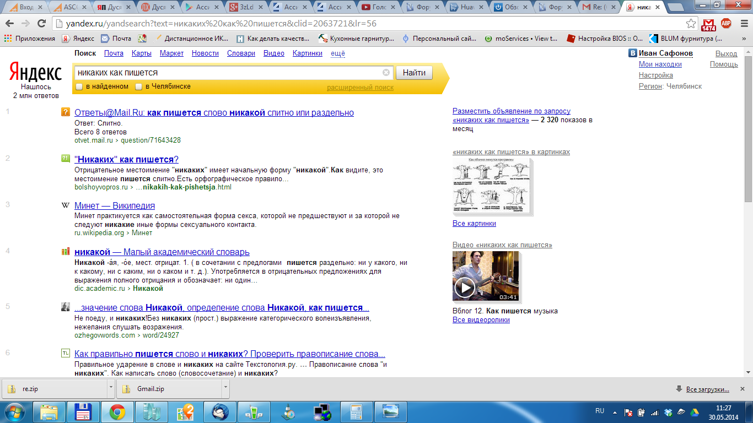Open the Мои находки link

click(660, 64)
